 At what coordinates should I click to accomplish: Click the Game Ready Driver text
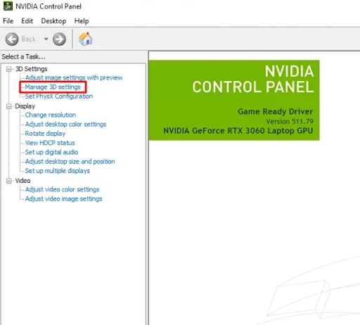click(x=276, y=112)
